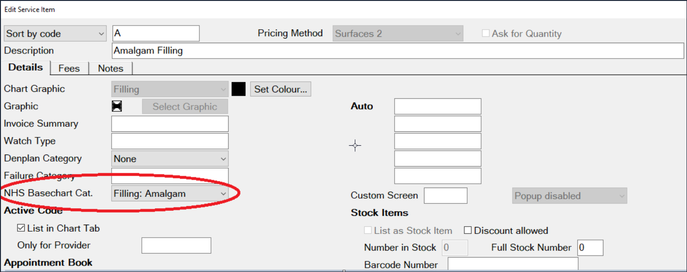Image resolution: width=687 pixels, height=272 pixels.
Task: Click the Barcode Number field
Action: point(511,264)
